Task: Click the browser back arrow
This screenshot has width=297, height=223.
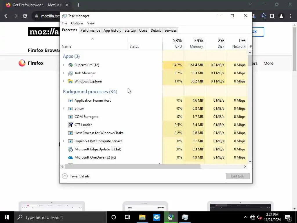Action: (x=6, y=16)
